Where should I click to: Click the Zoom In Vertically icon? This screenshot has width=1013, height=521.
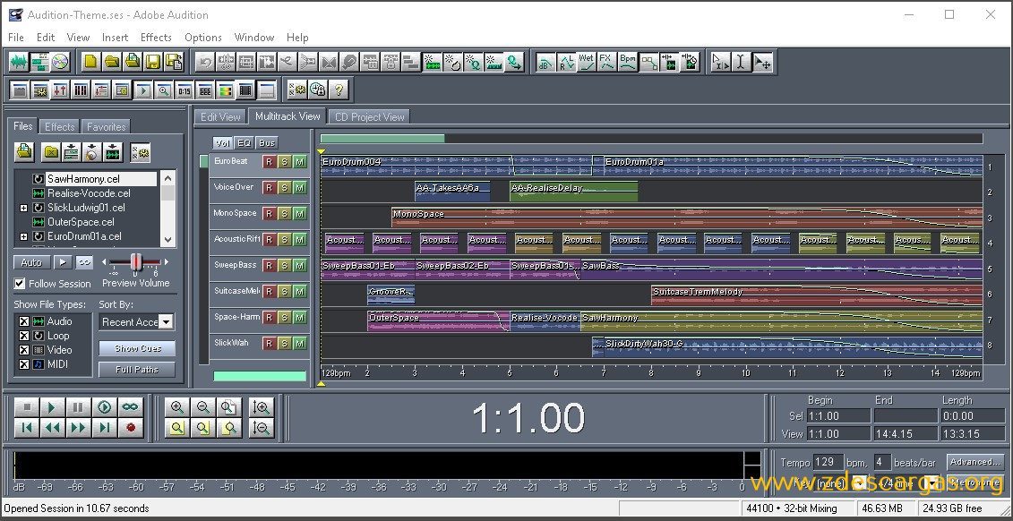(x=262, y=406)
